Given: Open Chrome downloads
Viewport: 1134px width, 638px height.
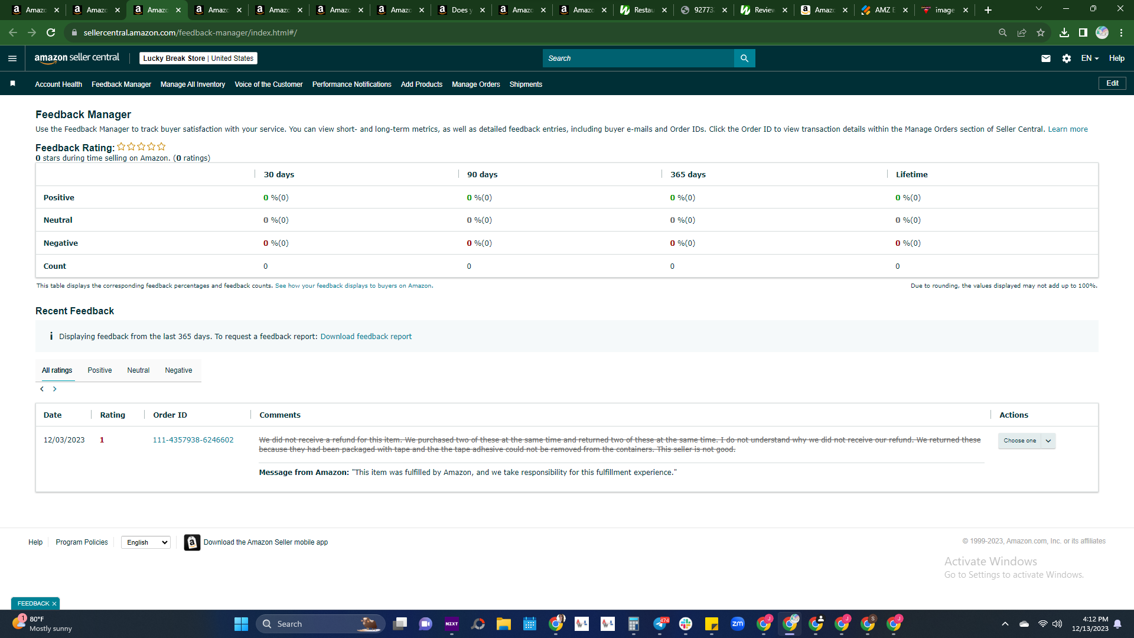Looking at the screenshot, I should pyautogui.click(x=1064, y=32).
